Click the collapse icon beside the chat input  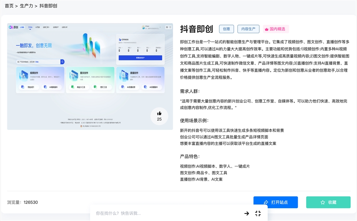[258, 214]
